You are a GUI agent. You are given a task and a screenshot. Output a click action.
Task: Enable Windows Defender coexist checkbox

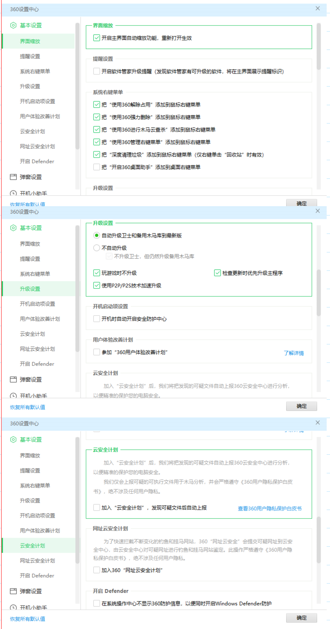tap(97, 603)
